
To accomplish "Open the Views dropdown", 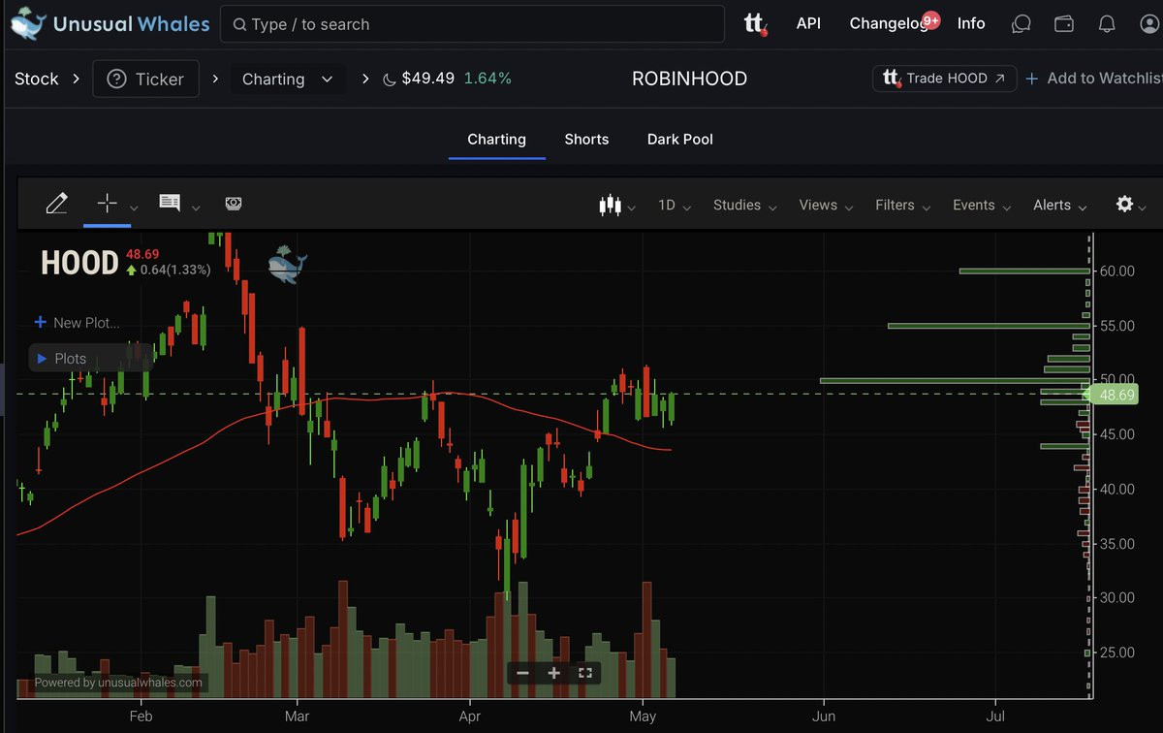I will pyautogui.click(x=826, y=206).
